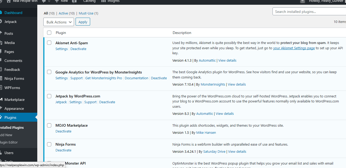This screenshot has height=168, width=346.
Task: Open Insights from the admin bar chart icon
Action: click(x=103, y=2)
